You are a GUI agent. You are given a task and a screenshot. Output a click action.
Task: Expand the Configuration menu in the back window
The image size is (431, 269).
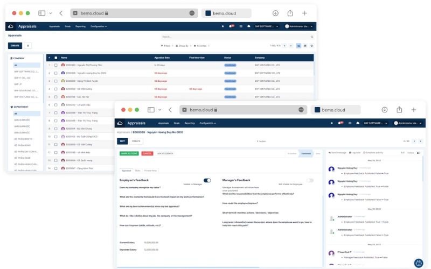(x=99, y=26)
